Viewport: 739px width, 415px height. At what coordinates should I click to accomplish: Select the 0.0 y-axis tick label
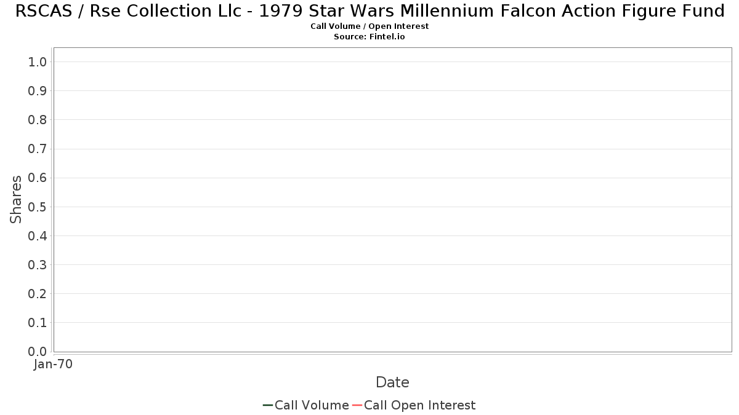[38, 352]
